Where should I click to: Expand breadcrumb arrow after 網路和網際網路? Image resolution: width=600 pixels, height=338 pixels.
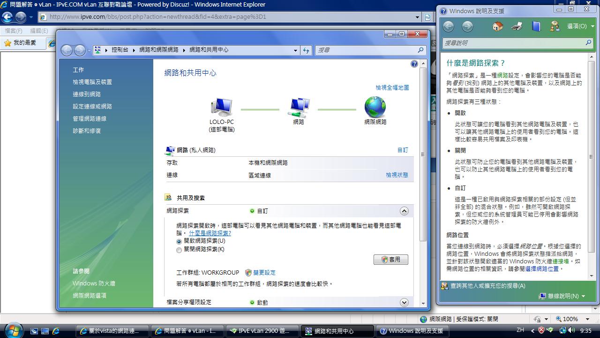(x=184, y=50)
